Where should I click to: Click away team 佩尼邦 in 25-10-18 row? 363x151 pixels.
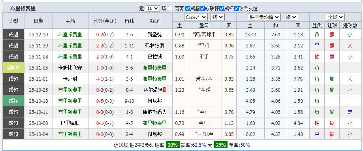tap(154, 101)
